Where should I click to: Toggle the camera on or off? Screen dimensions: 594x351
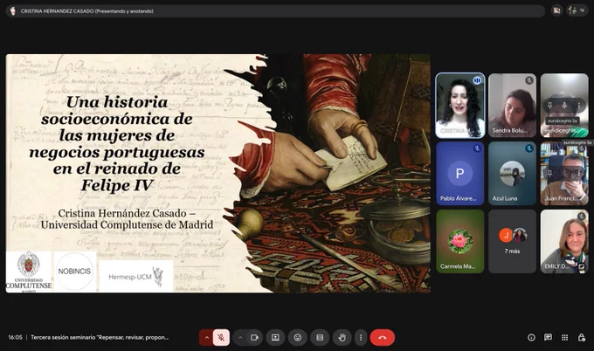pyautogui.click(x=254, y=337)
